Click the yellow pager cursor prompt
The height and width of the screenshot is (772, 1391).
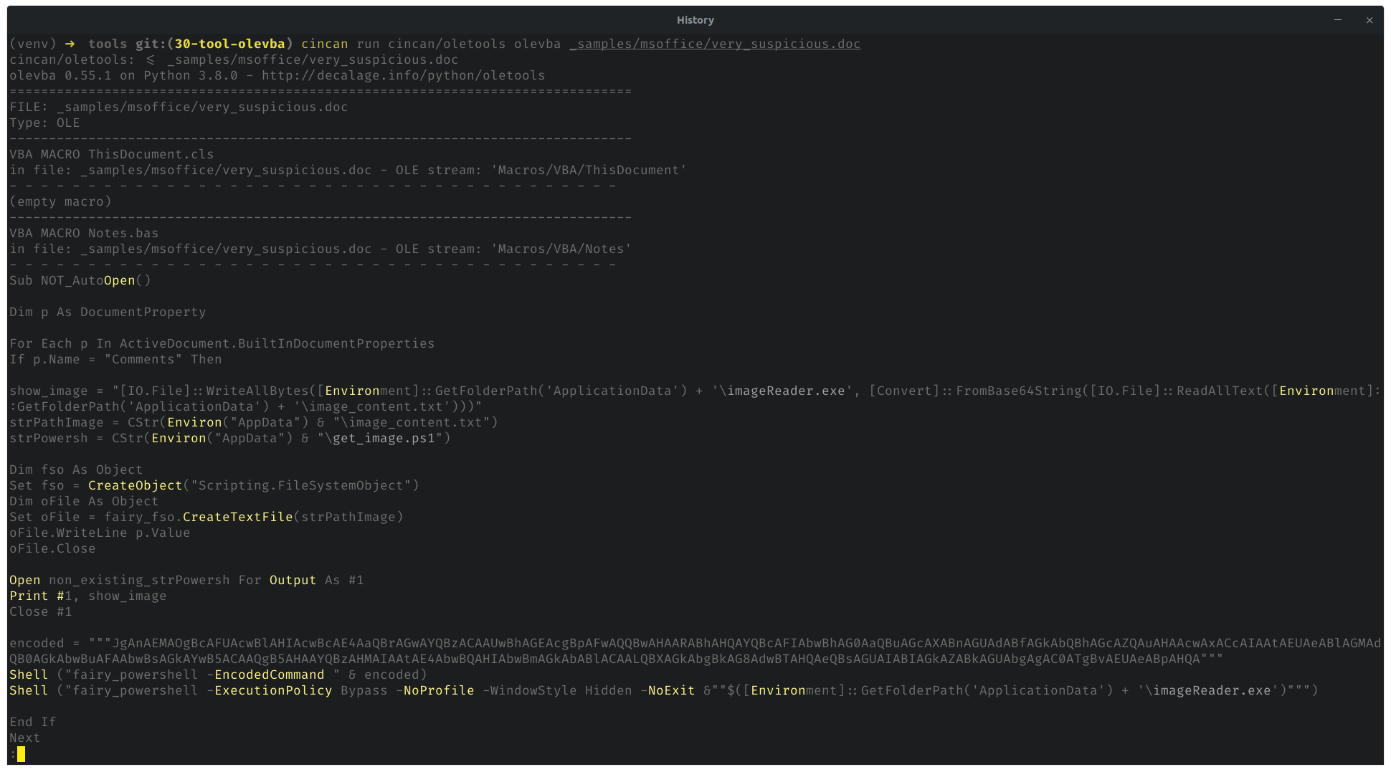[22, 754]
